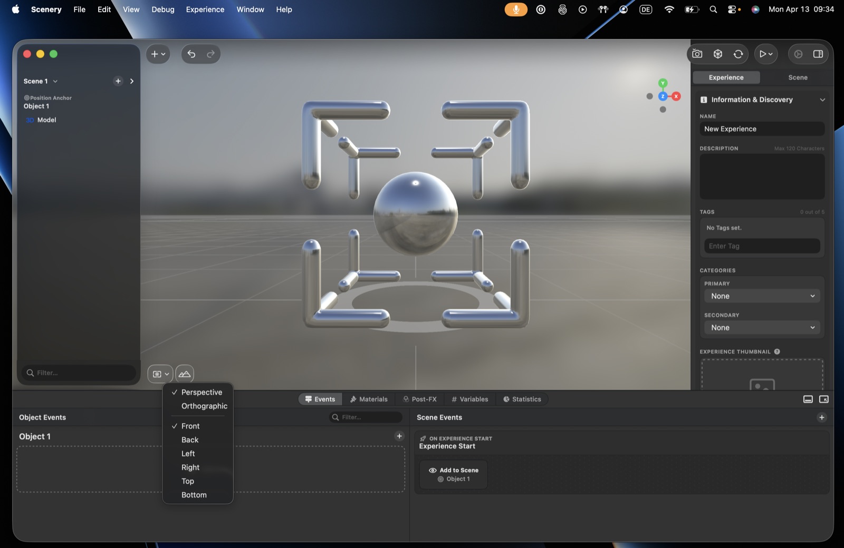Switch to the Variables tab
The height and width of the screenshot is (548, 844).
tap(470, 399)
